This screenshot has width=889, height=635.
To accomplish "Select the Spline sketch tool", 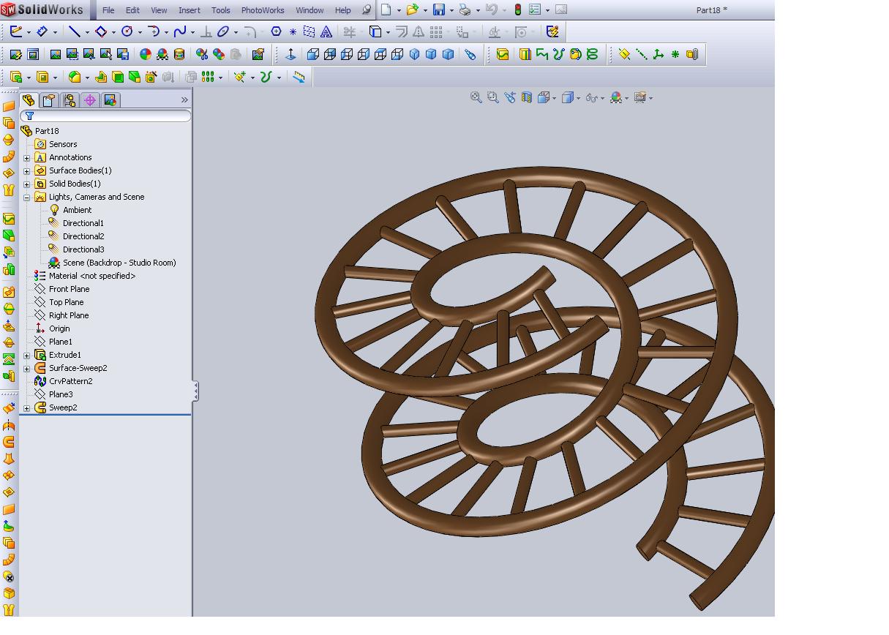I will [179, 31].
